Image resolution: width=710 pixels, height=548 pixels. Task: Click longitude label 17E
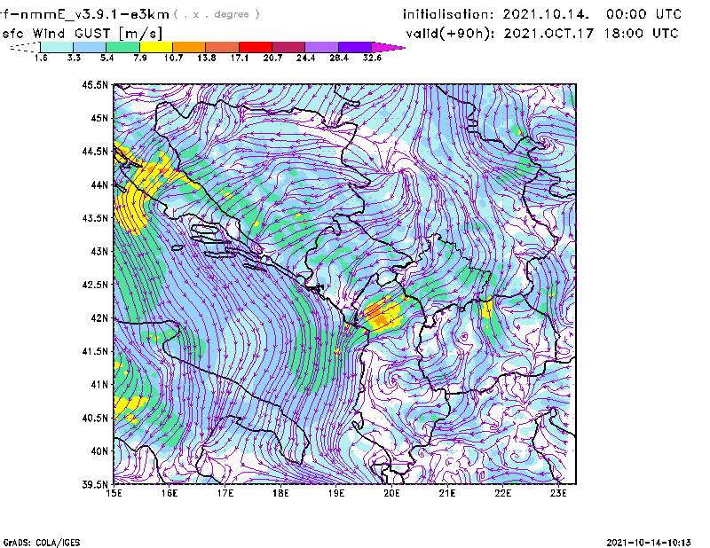(x=225, y=493)
